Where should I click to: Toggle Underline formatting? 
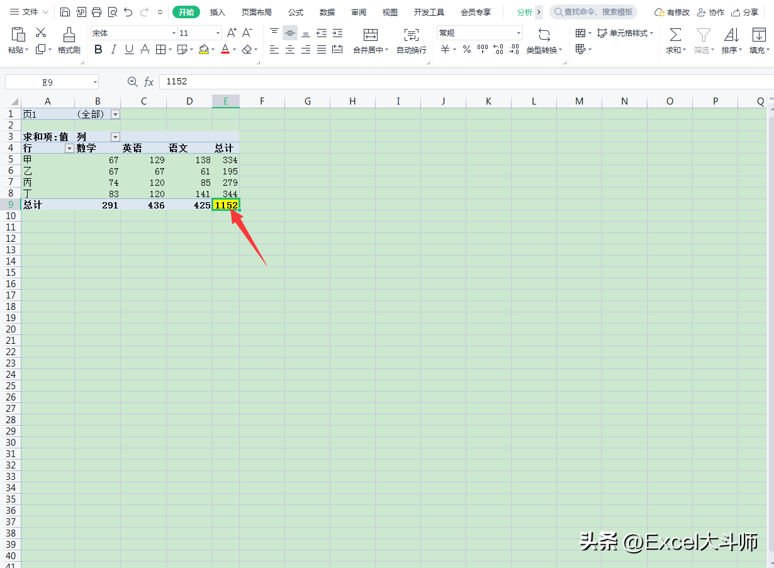pos(129,49)
